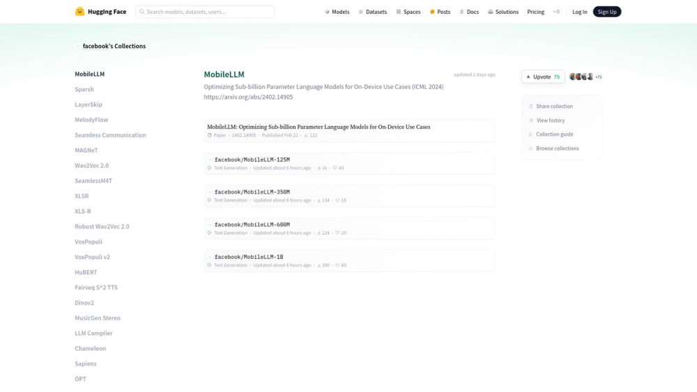Open the MobileLLM paper card
This screenshot has width=697, height=392.
(349, 130)
